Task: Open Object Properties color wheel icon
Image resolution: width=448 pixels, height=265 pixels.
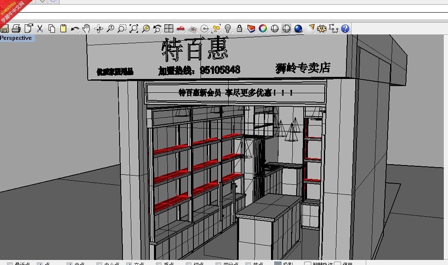Action: [263, 29]
